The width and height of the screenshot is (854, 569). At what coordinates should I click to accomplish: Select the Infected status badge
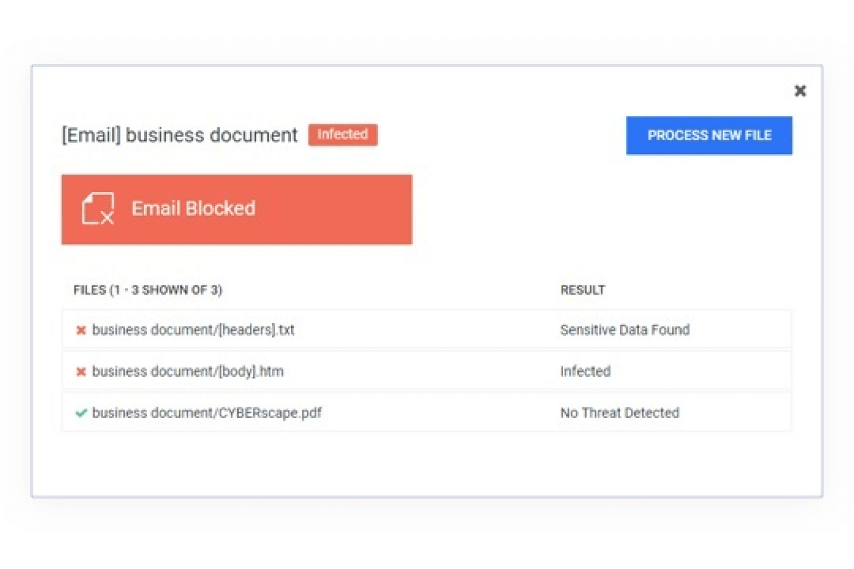pos(342,134)
